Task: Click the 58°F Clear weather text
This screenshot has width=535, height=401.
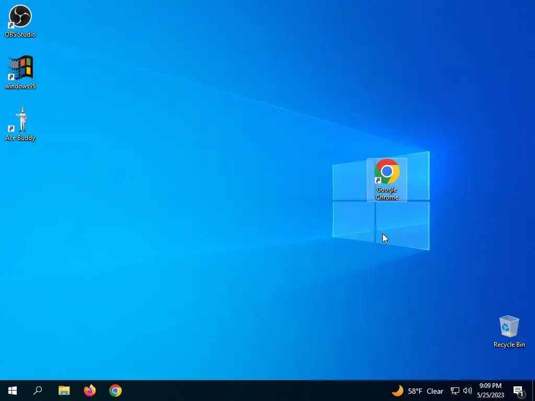Action: pos(425,391)
